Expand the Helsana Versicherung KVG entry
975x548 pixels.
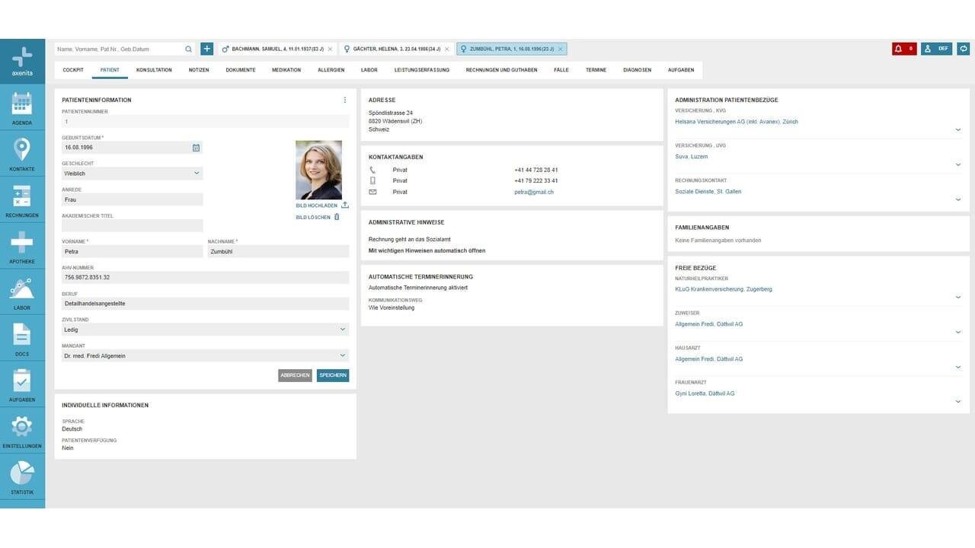(958, 130)
